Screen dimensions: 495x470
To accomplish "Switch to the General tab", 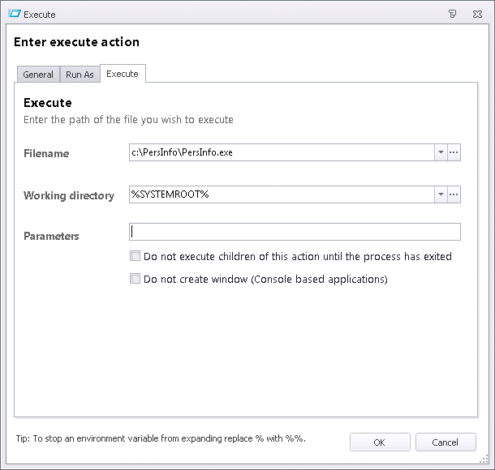I will 38,75.
